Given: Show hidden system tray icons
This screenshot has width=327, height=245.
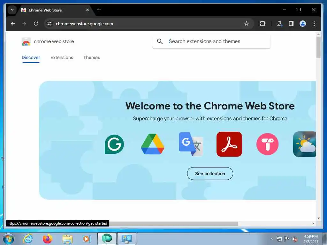Looking at the screenshot, I should pos(271,239).
